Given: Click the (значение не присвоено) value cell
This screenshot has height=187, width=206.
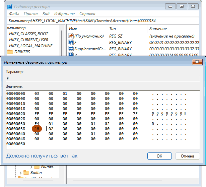Looking at the screenshot, I should pos(172,36).
